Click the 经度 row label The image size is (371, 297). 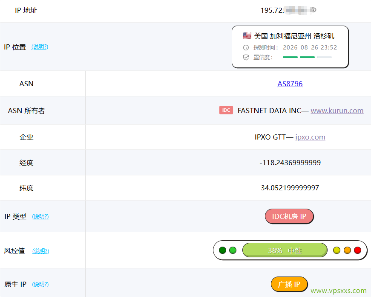coord(26,163)
